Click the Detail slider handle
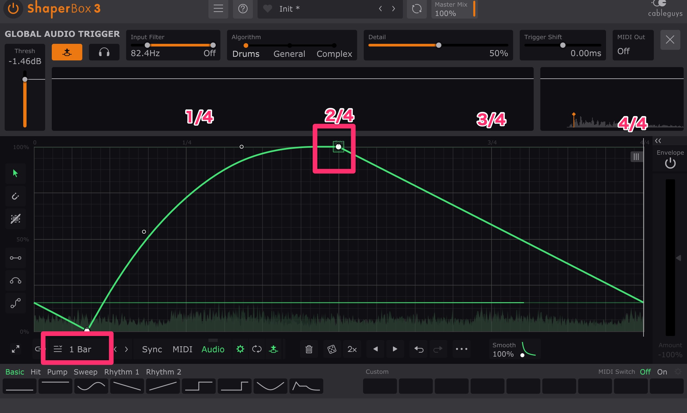The image size is (687, 413). pyautogui.click(x=438, y=45)
